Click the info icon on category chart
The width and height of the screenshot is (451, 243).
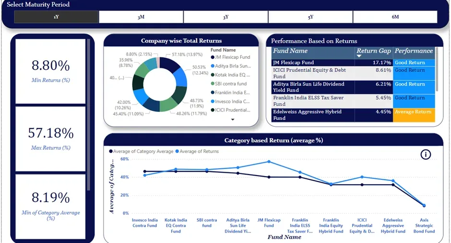[426, 154]
